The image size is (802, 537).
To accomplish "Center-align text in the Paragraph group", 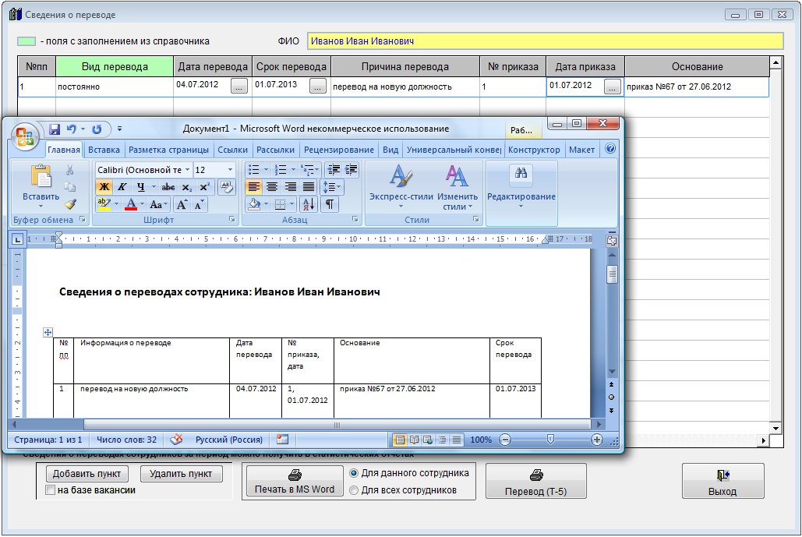I will click(272, 187).
